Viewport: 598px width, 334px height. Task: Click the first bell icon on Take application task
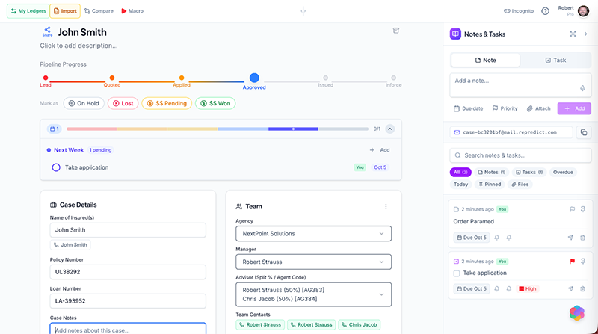496,288
